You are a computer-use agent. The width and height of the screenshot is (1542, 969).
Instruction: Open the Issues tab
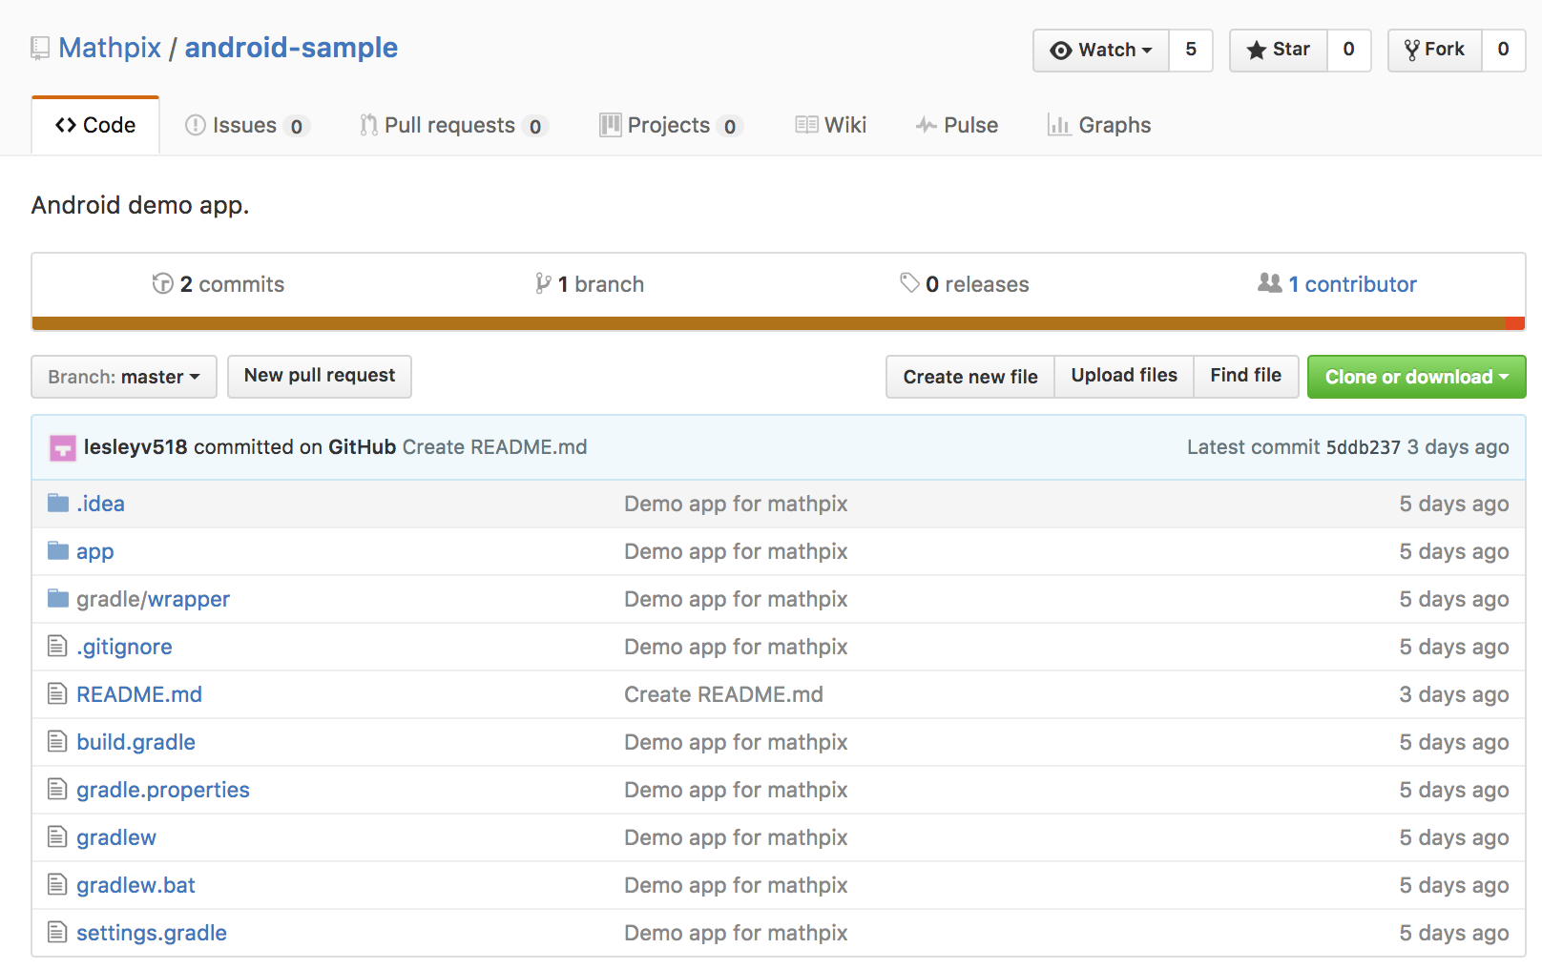[x=247, y=125]
